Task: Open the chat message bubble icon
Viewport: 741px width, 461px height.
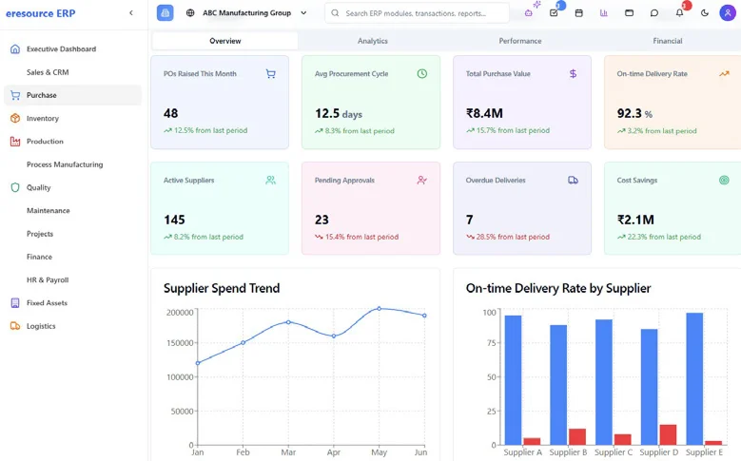Action: tap(654, 13)
